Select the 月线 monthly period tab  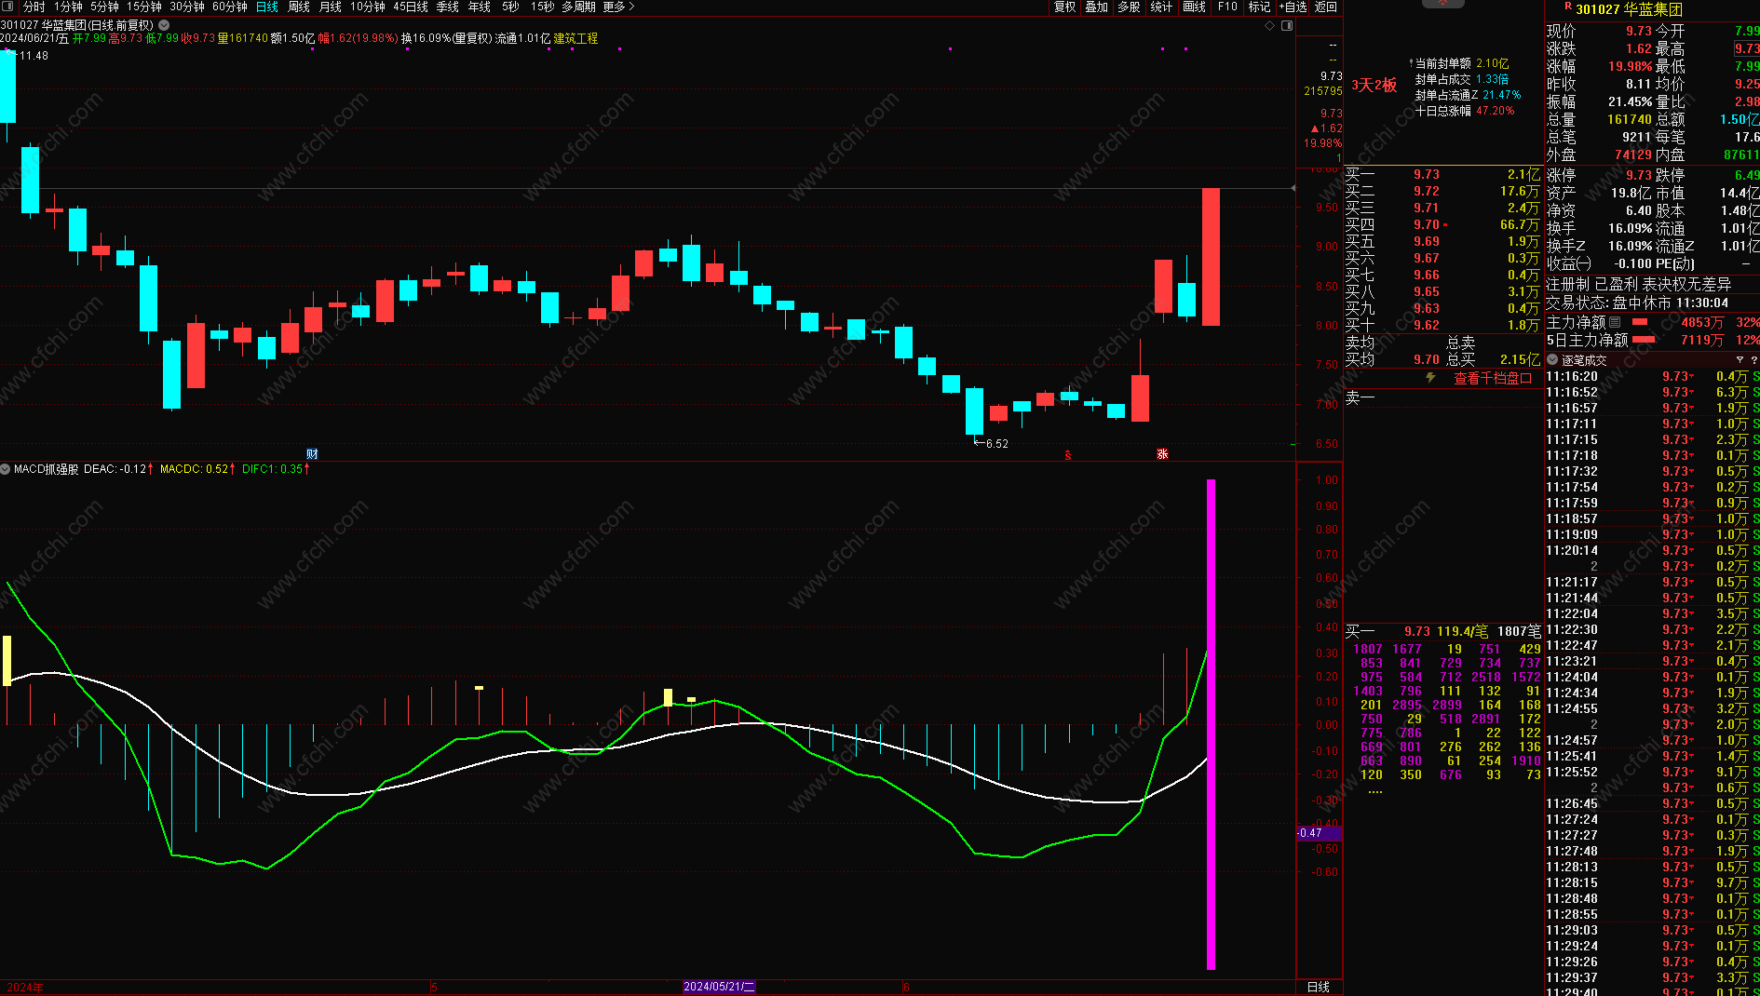click(x=331, y=7)
